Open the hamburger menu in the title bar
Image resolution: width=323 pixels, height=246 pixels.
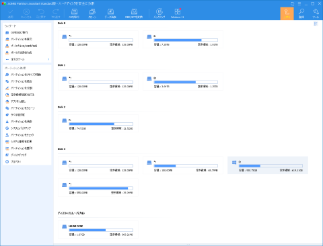[x=299, y=3]
